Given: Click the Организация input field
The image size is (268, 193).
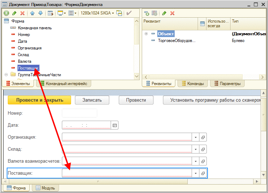Looking at the screenshot, I should [x=127, y=137].
